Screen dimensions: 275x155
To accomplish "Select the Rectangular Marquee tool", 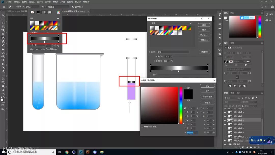I will coord(3,19).
